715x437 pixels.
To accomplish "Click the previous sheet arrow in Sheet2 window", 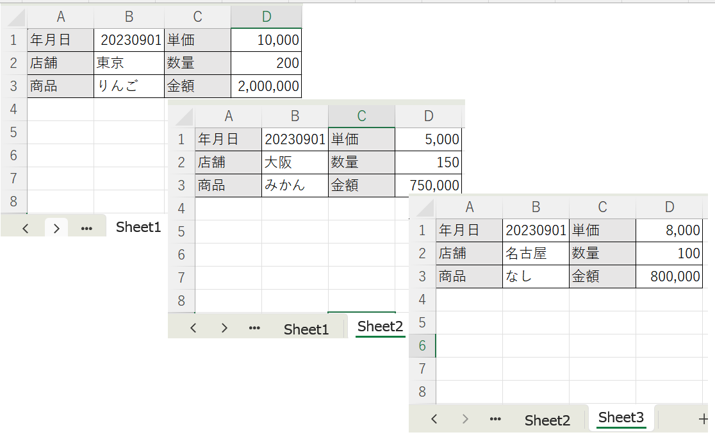I will [193, 328].
